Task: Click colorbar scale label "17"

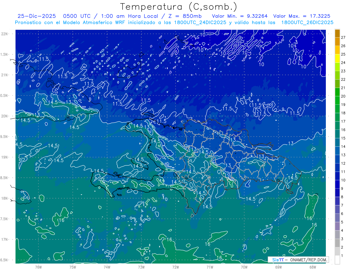Action: tap(343, 121)
